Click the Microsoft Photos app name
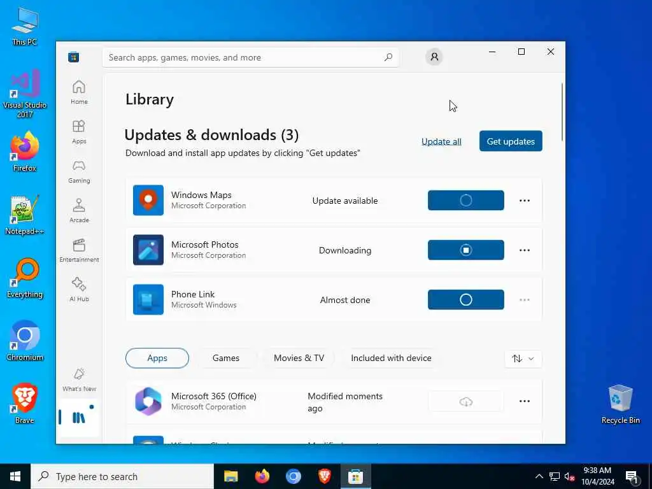This screenshot has height=489, width=652. click(204, 244)
